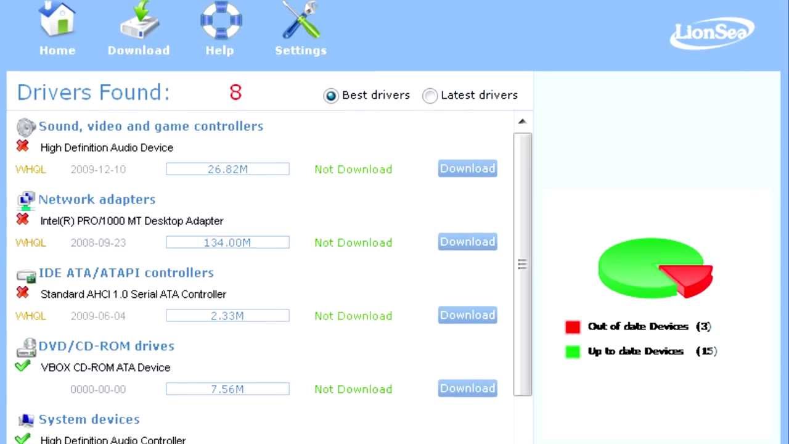Select the Sound, video and game controllers heading
The width and height of the screenshot is (789, 444).
pyautogui.click(x=151, y=126)
